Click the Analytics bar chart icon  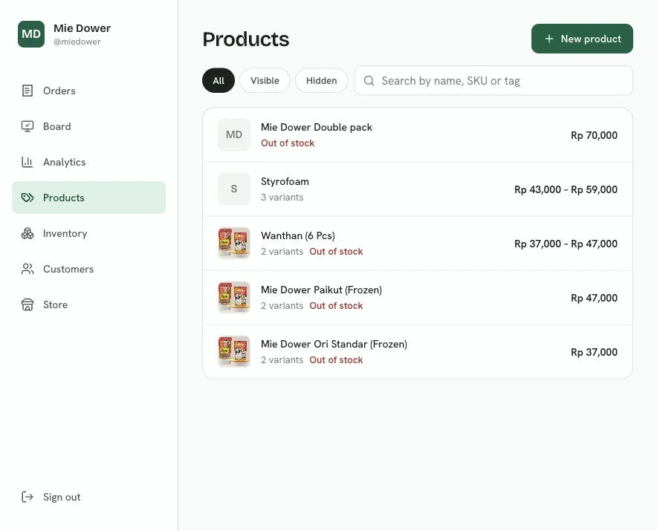click(x=27, y=162)
